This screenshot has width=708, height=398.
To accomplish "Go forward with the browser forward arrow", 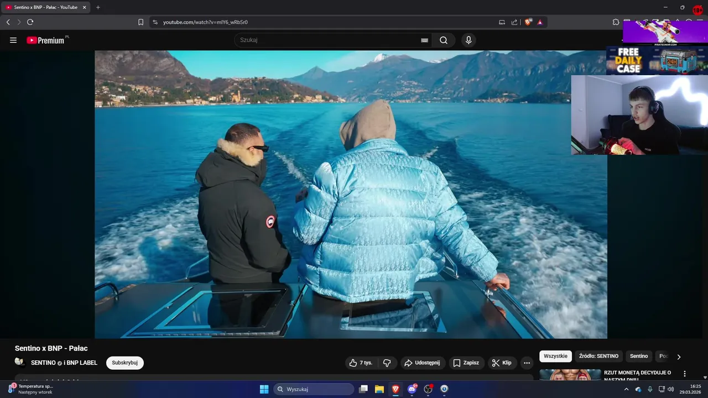I will tap(19, 22).
